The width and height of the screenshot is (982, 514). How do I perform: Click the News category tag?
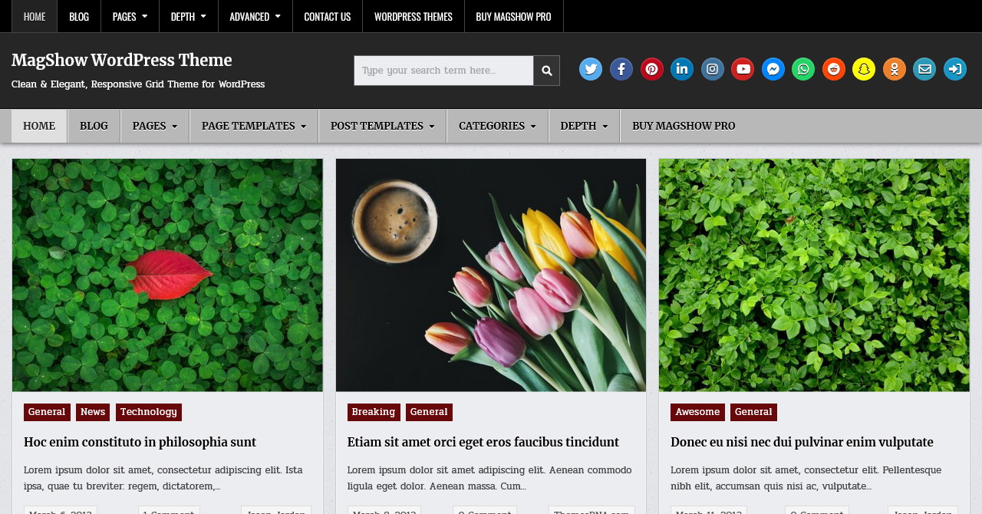[x=93, y=412]
